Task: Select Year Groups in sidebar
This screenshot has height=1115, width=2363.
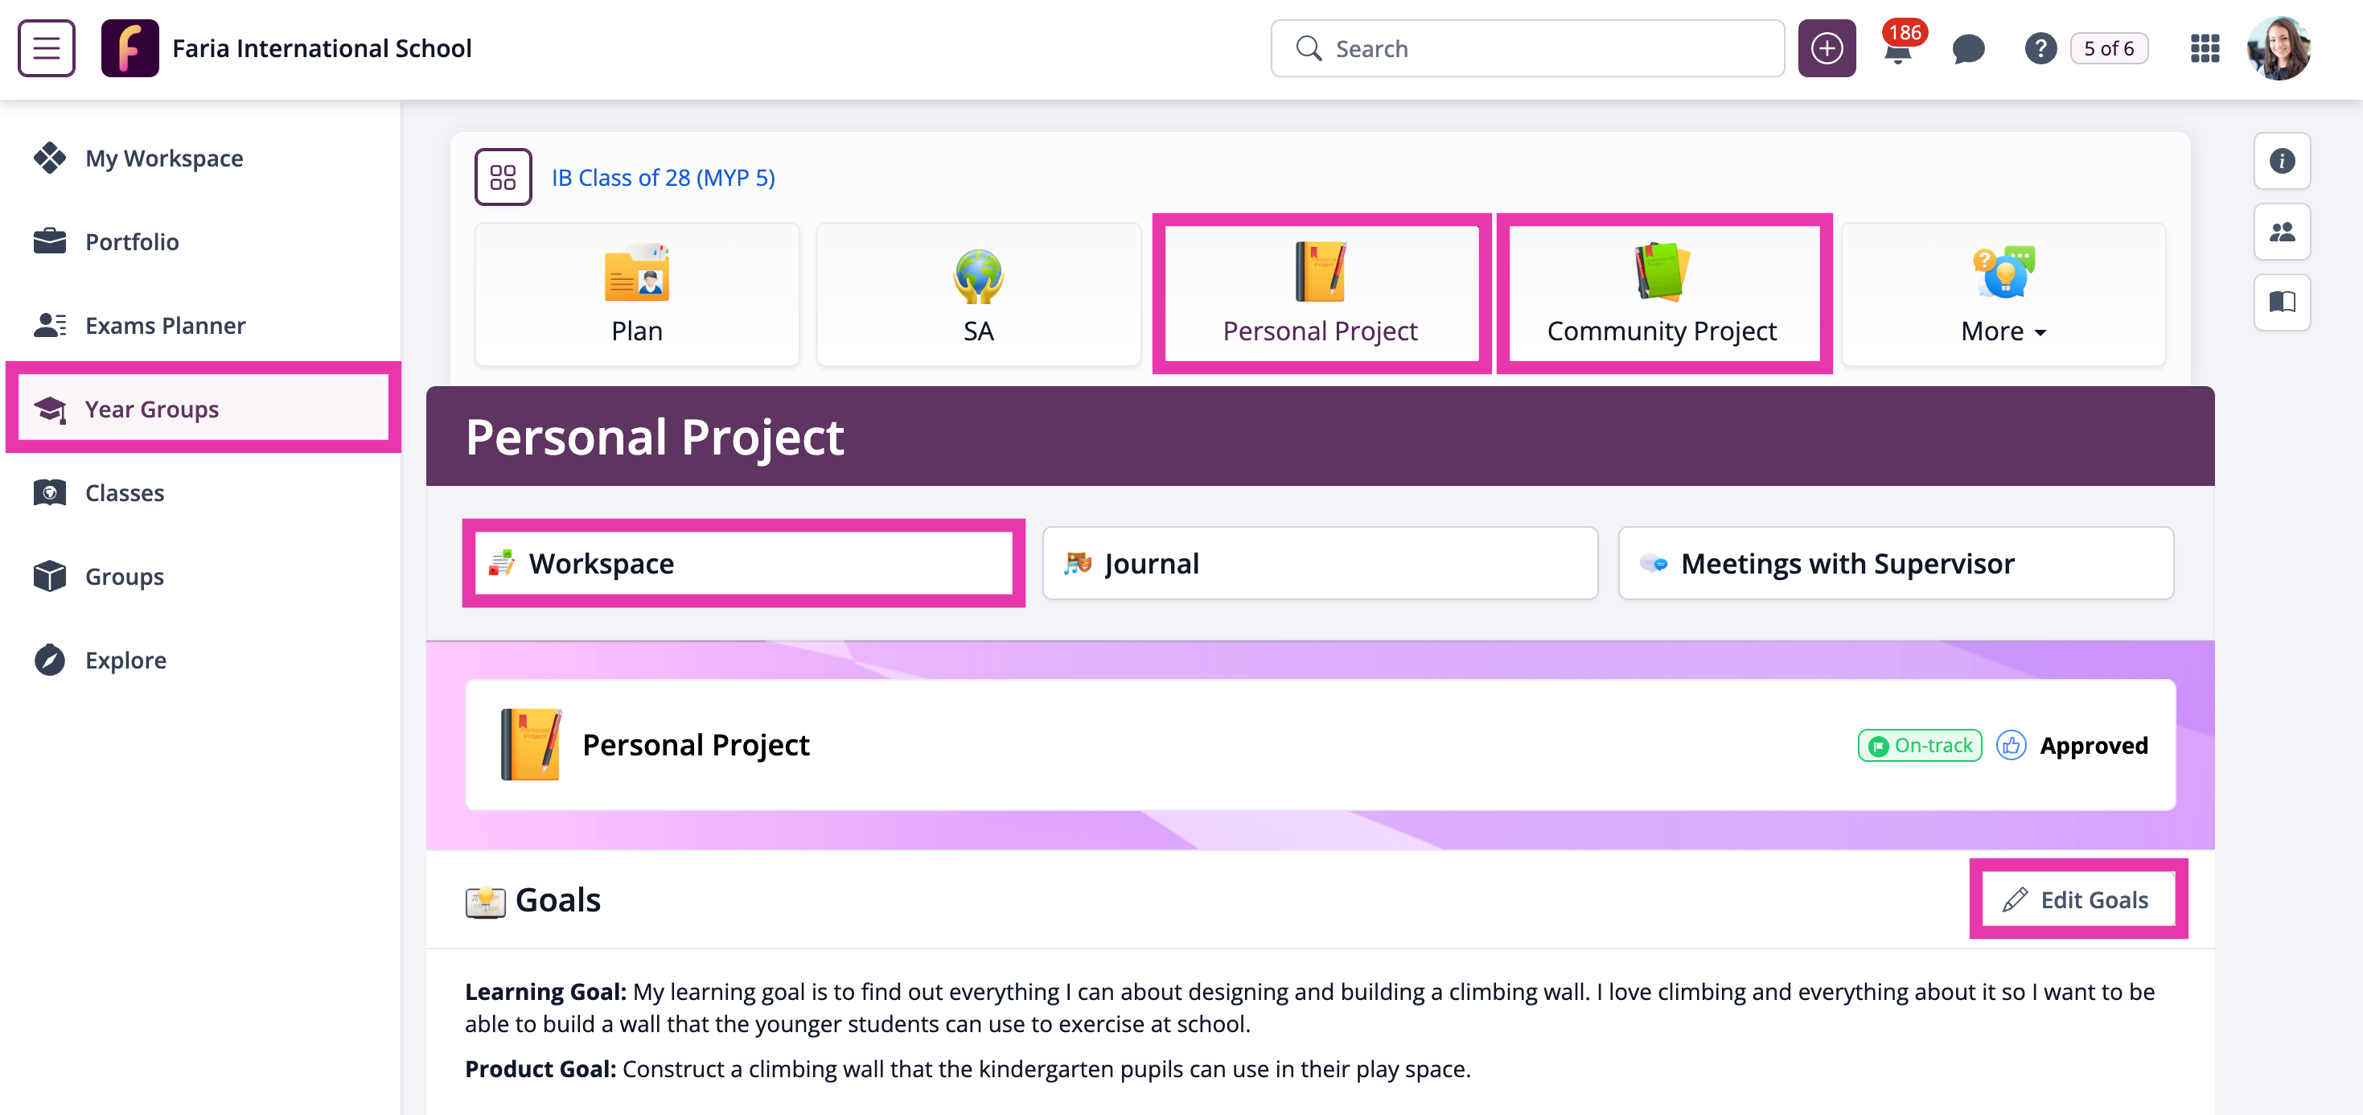Action: 202,409
